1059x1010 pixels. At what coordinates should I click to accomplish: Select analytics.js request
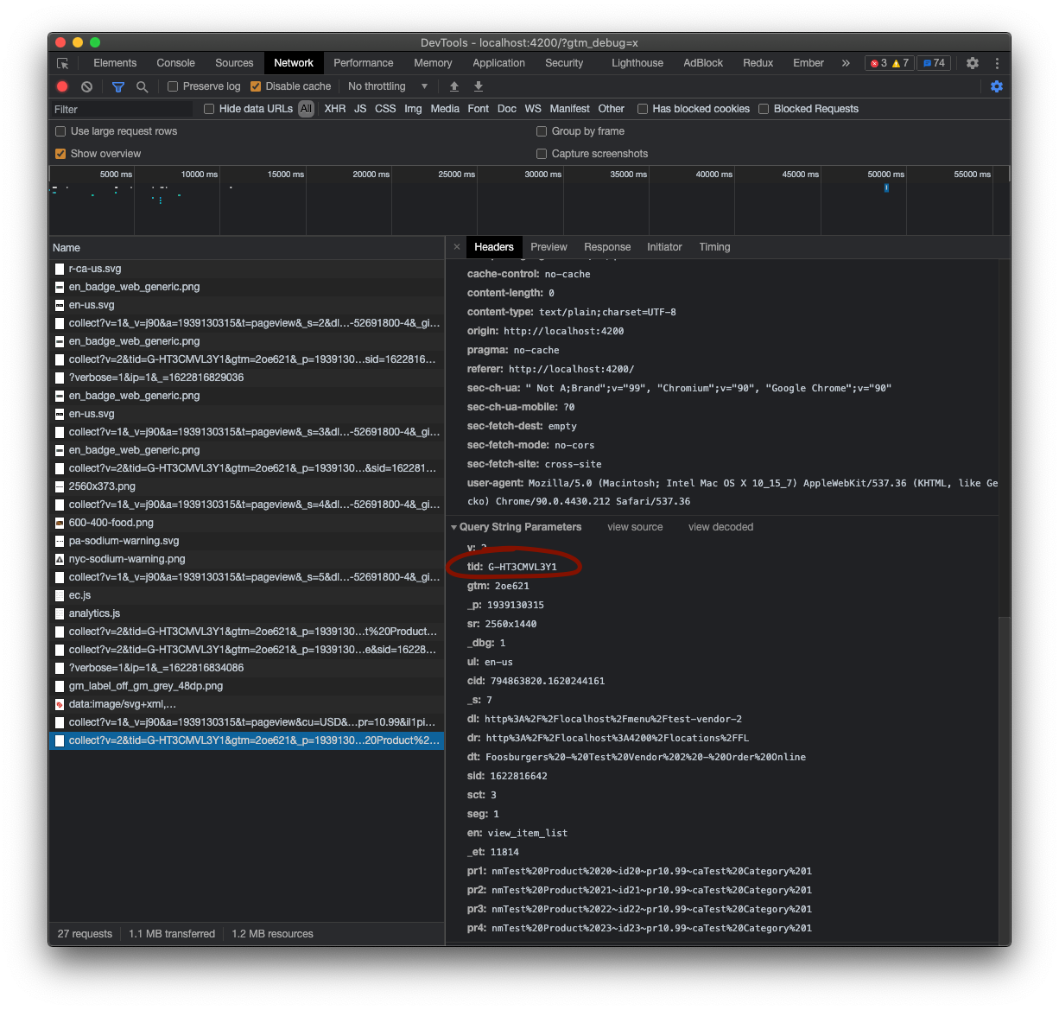click(246, 613)
